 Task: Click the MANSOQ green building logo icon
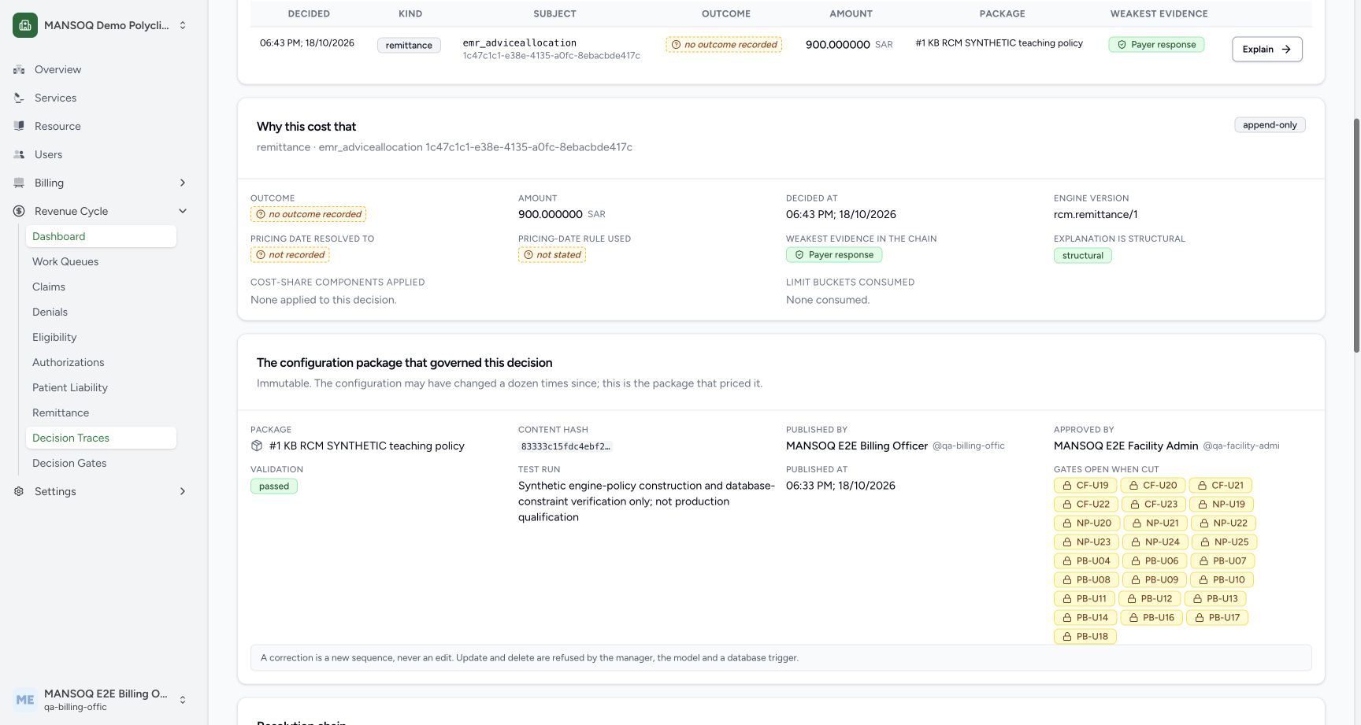[x=25, y=25]
